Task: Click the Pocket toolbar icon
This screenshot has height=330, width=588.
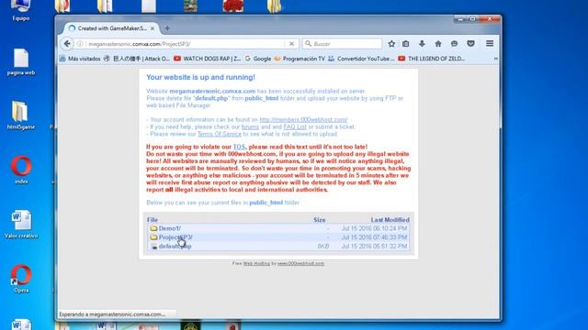Action: click(470, 44)
